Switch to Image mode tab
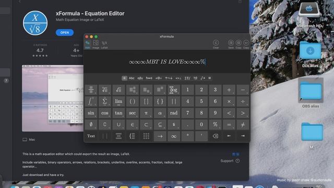The height and width of the screenshot is (188, 334). [96, 45]
